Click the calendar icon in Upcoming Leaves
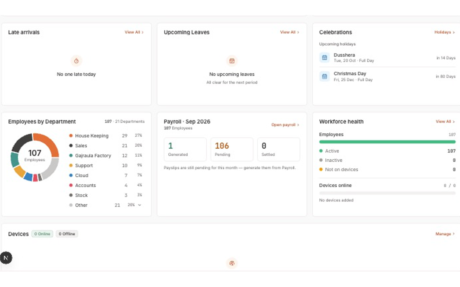 232,61
